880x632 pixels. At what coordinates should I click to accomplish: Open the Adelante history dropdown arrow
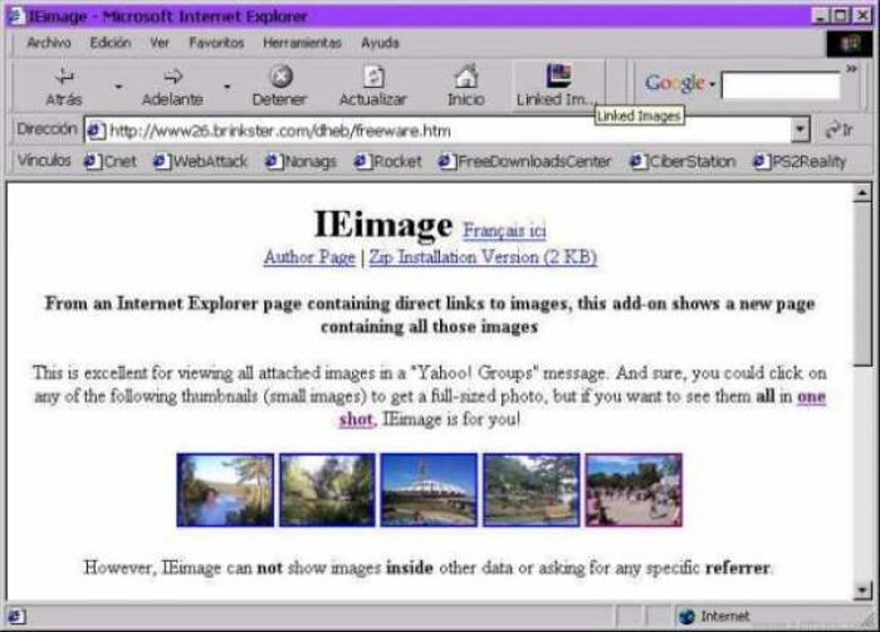227,85
